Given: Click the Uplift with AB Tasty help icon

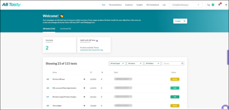Looking at the screenshot, I should 97,41.
